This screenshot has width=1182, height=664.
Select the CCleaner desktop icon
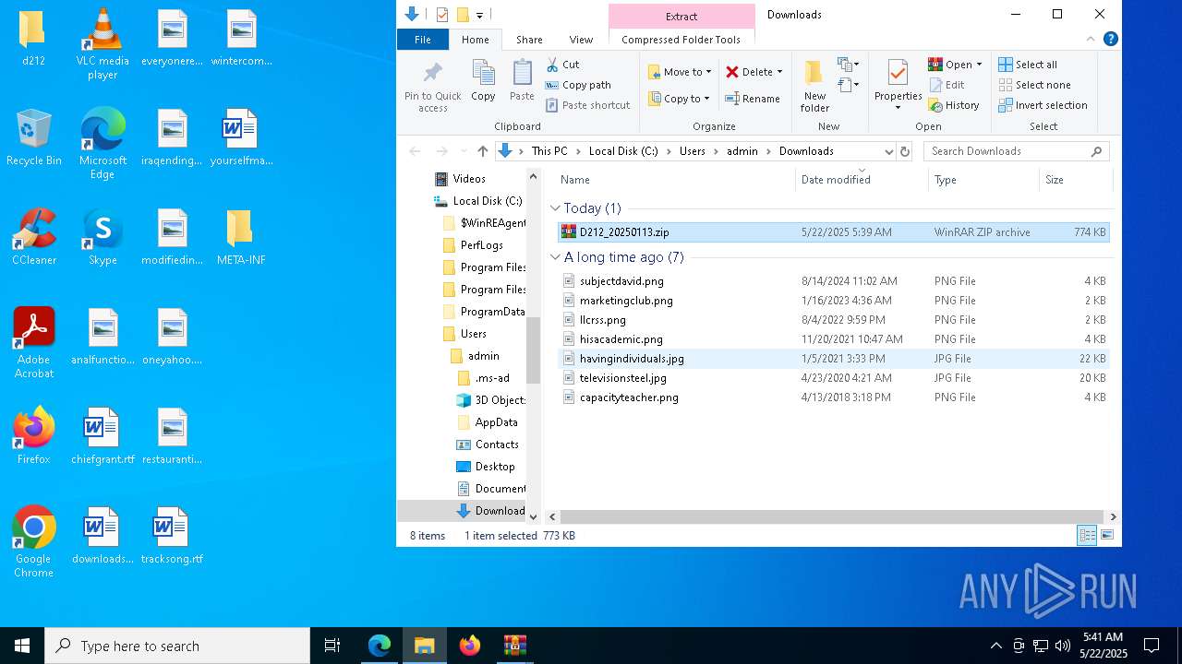[34, 238]
